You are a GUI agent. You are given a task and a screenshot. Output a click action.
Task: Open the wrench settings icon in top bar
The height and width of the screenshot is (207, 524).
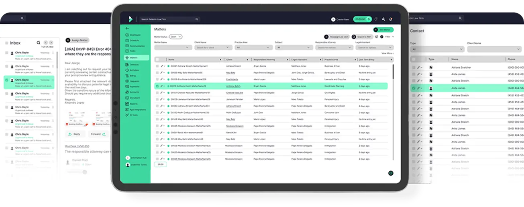pos(383,19)
